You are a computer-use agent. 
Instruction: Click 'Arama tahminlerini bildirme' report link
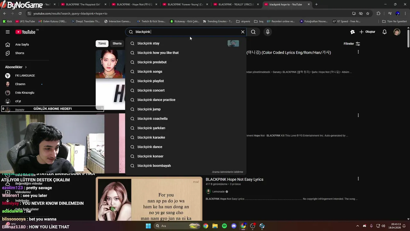[x=227, y=172]
